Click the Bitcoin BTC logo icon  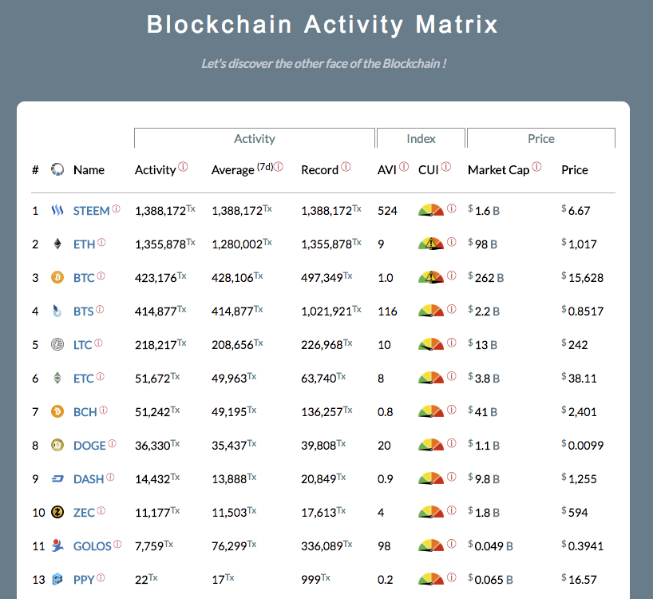(x=57, y=277)
